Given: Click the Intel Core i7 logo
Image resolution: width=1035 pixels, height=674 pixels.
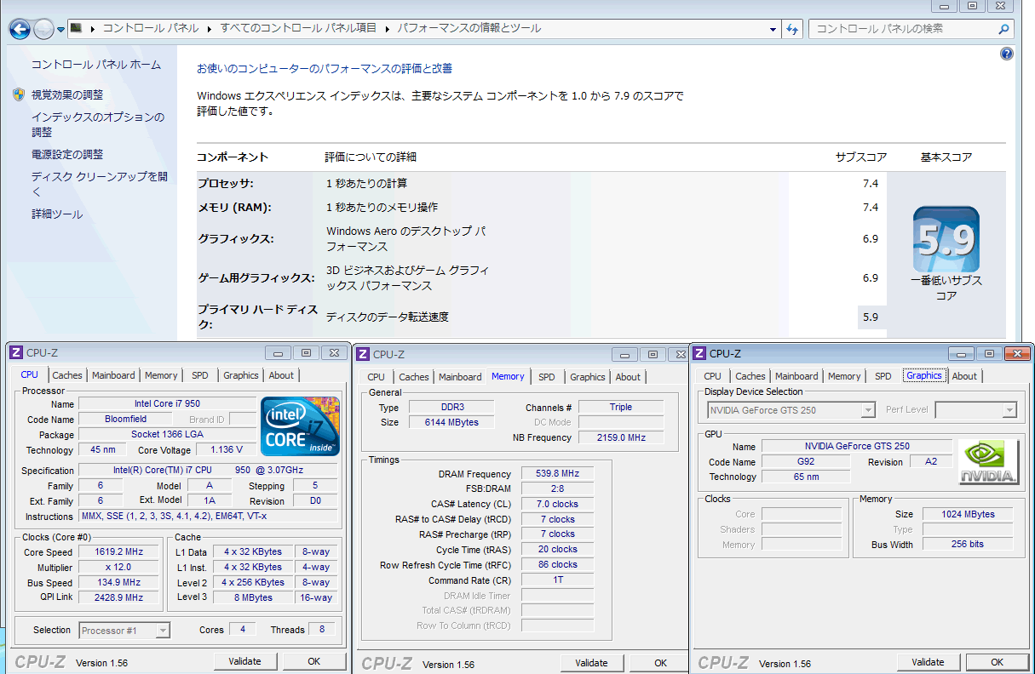Looking at the screenshot, I should [300, 426].
